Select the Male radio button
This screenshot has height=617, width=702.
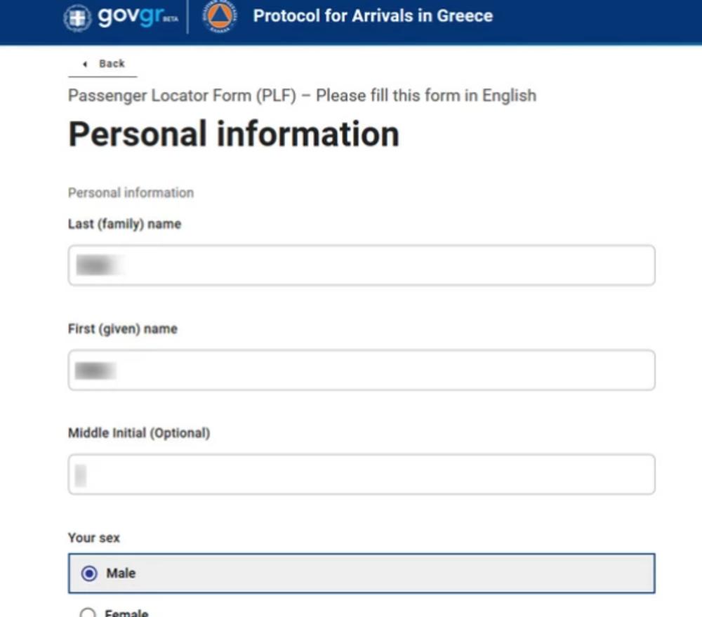tap(89, 573)
